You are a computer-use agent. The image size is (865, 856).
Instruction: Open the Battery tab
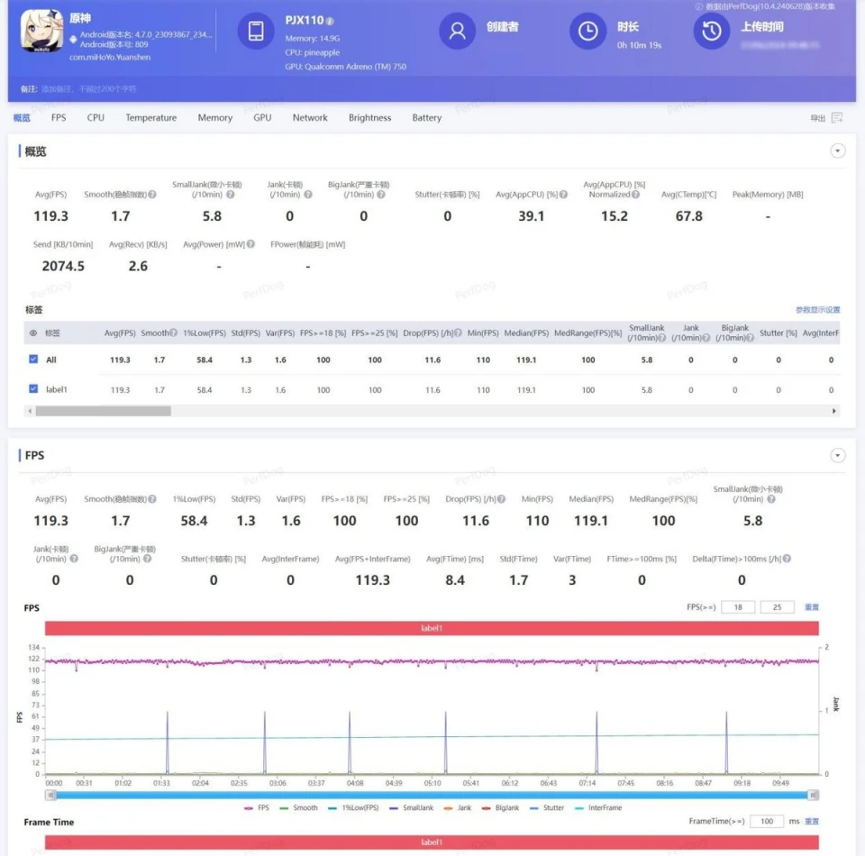426,118
